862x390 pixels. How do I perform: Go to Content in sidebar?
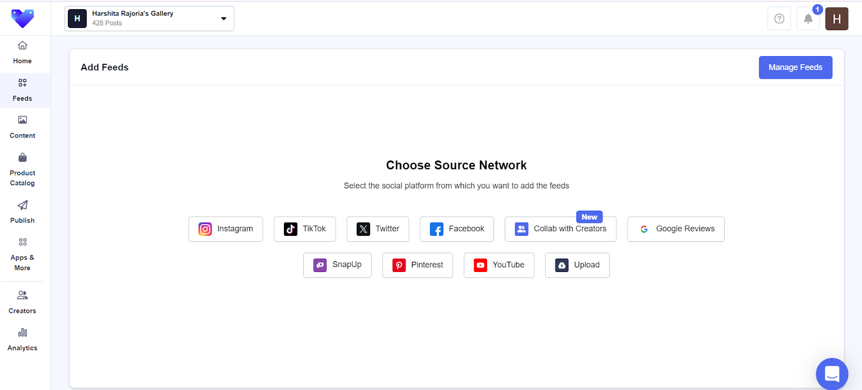point(23,127)
